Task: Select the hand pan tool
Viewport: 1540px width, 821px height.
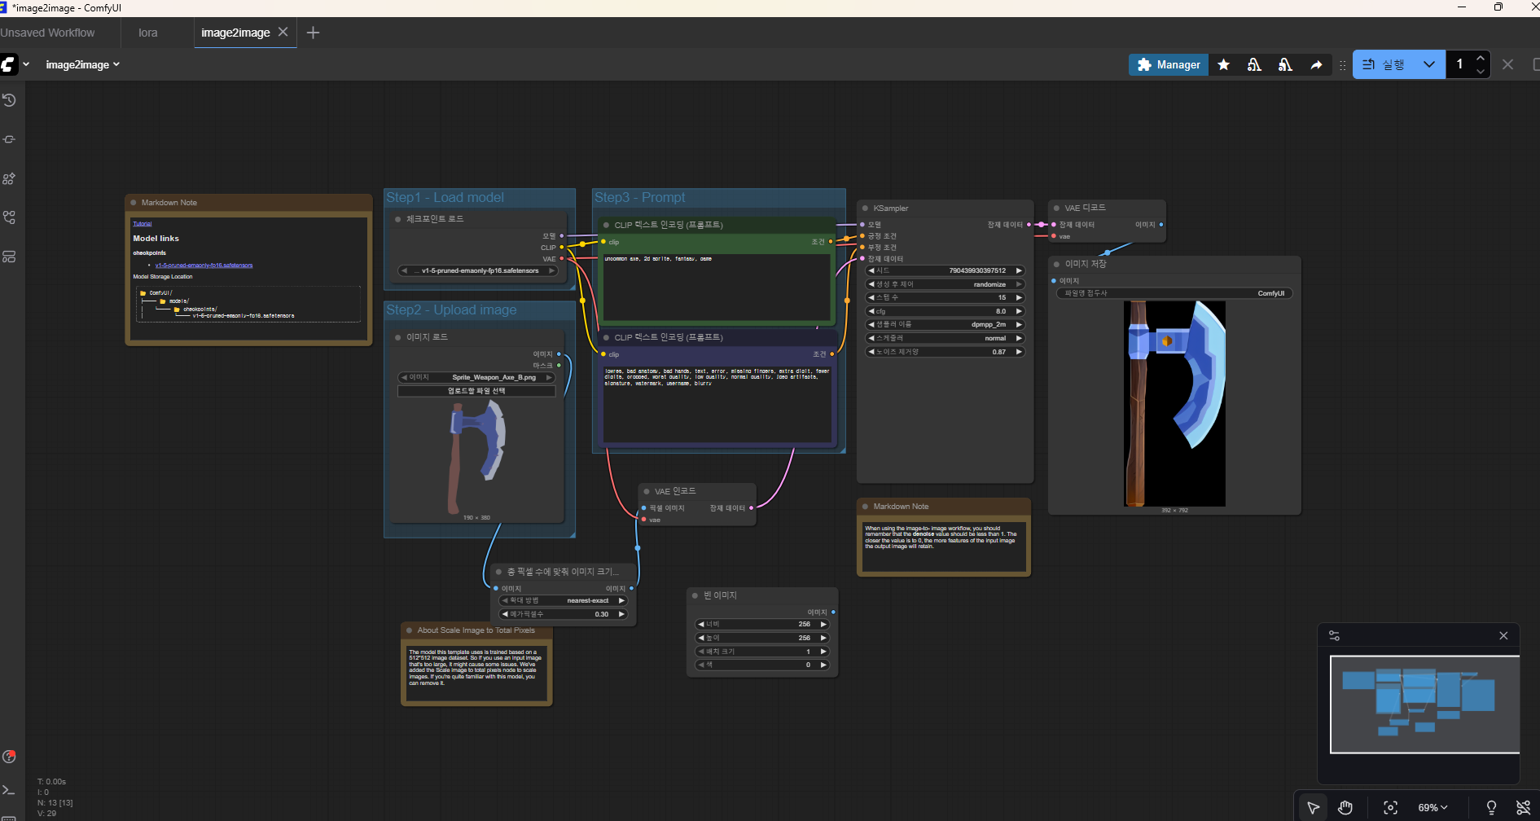Action: (x=1345, y=807)
